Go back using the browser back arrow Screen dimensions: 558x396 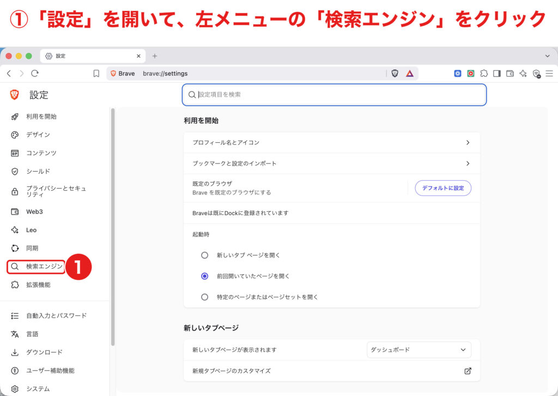(9, 74)
